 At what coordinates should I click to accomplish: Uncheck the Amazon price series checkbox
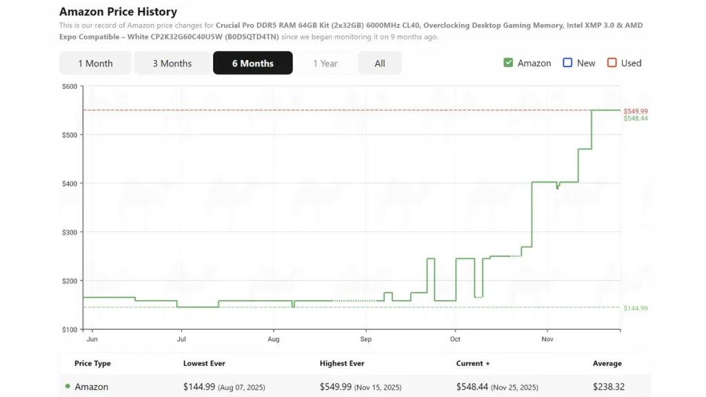pos(509,63)
